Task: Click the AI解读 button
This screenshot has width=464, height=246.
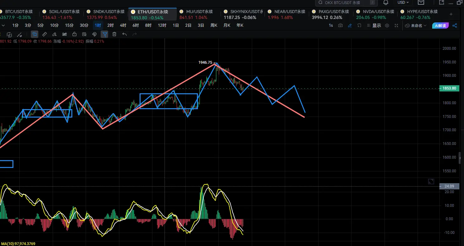Action: coord(441,26)
